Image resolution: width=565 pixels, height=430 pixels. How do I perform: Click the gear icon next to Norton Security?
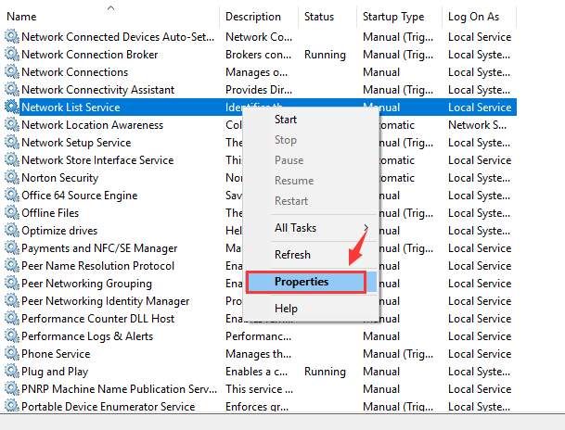pos(11,178)
